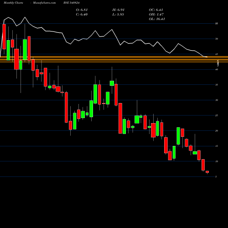Click the 30 price axis label
The image size is (228, 228).
pyautogui.click(x=217, y=100)
